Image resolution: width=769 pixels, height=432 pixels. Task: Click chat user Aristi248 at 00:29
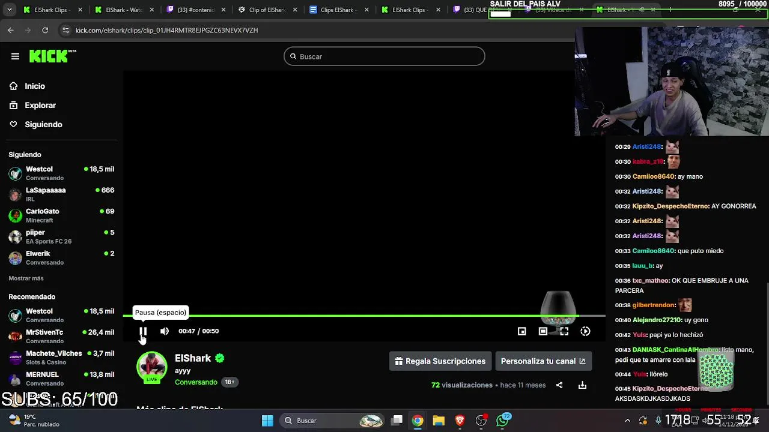point(646,146)
